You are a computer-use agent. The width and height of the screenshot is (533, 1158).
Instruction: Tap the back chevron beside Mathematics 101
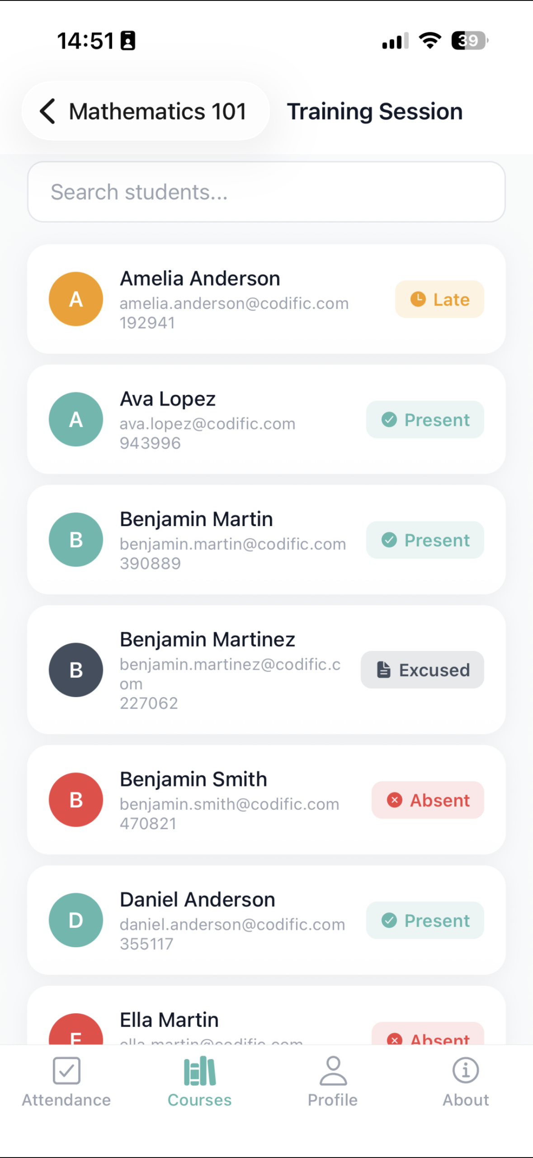[48, 111]
